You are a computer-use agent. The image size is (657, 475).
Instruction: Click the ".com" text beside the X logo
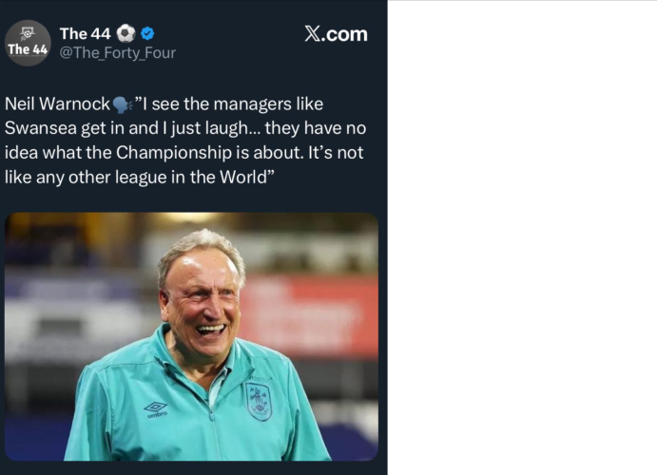(x=345, y=34)
